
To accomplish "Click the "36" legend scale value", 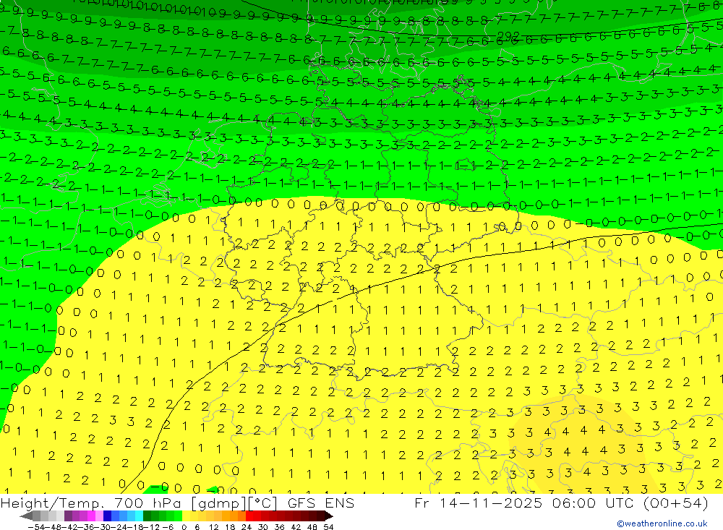I will coord(279,527).
